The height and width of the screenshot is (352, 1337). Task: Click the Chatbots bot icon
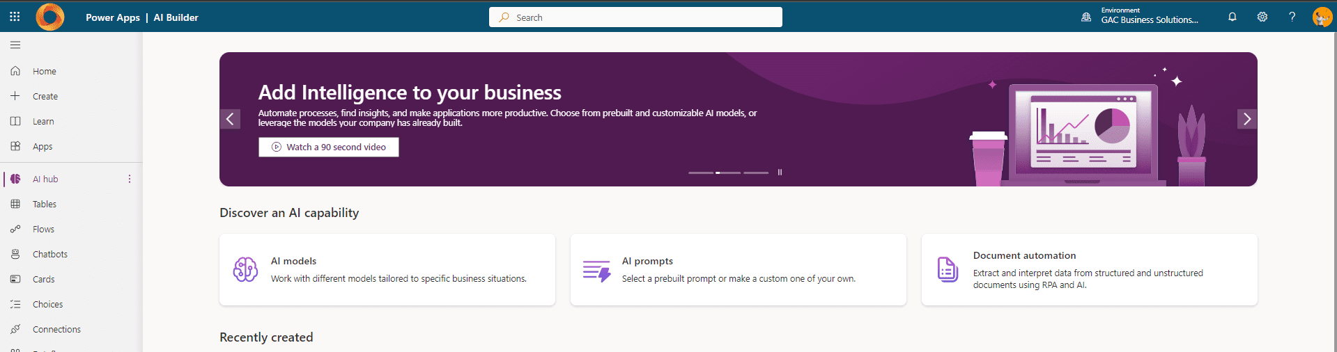15,254
